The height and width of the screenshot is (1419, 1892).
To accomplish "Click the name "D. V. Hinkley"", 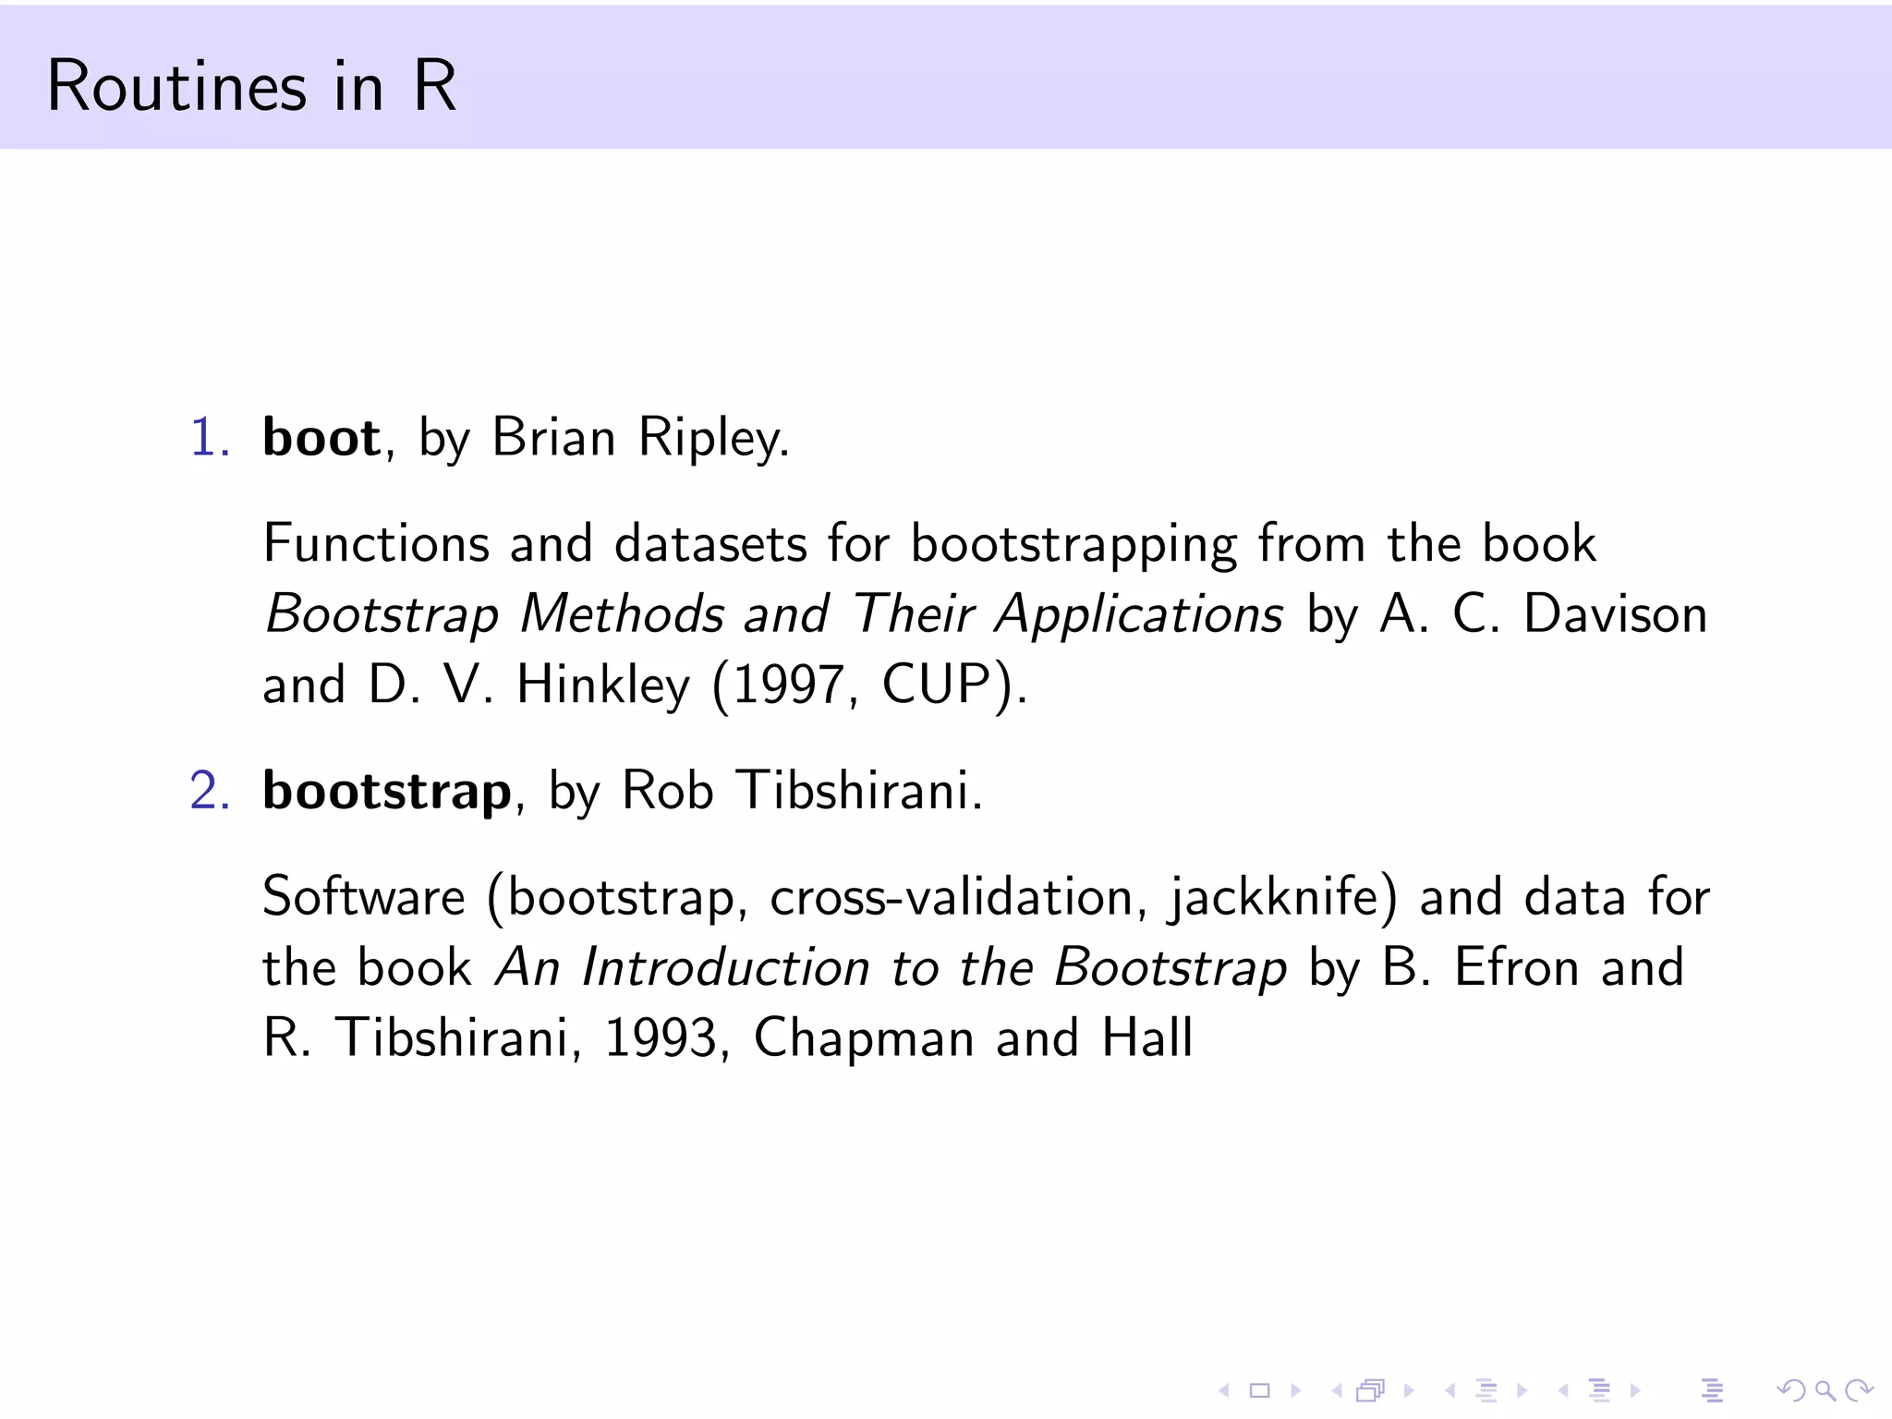I will coord(528,685).
